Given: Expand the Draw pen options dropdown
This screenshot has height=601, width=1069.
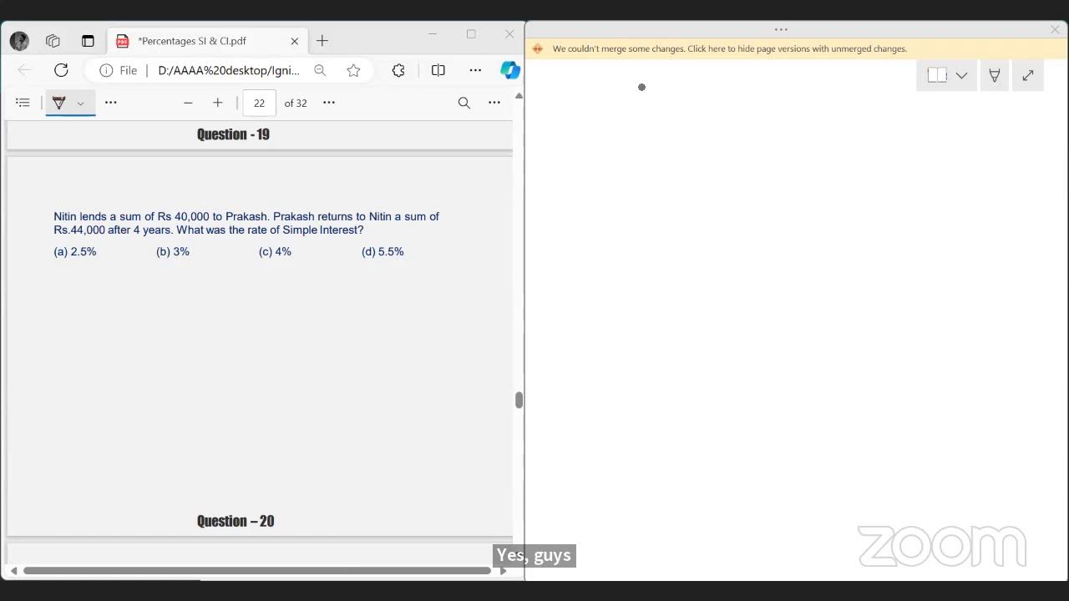Looking at the screenshot, I should (x=81, y=103).
